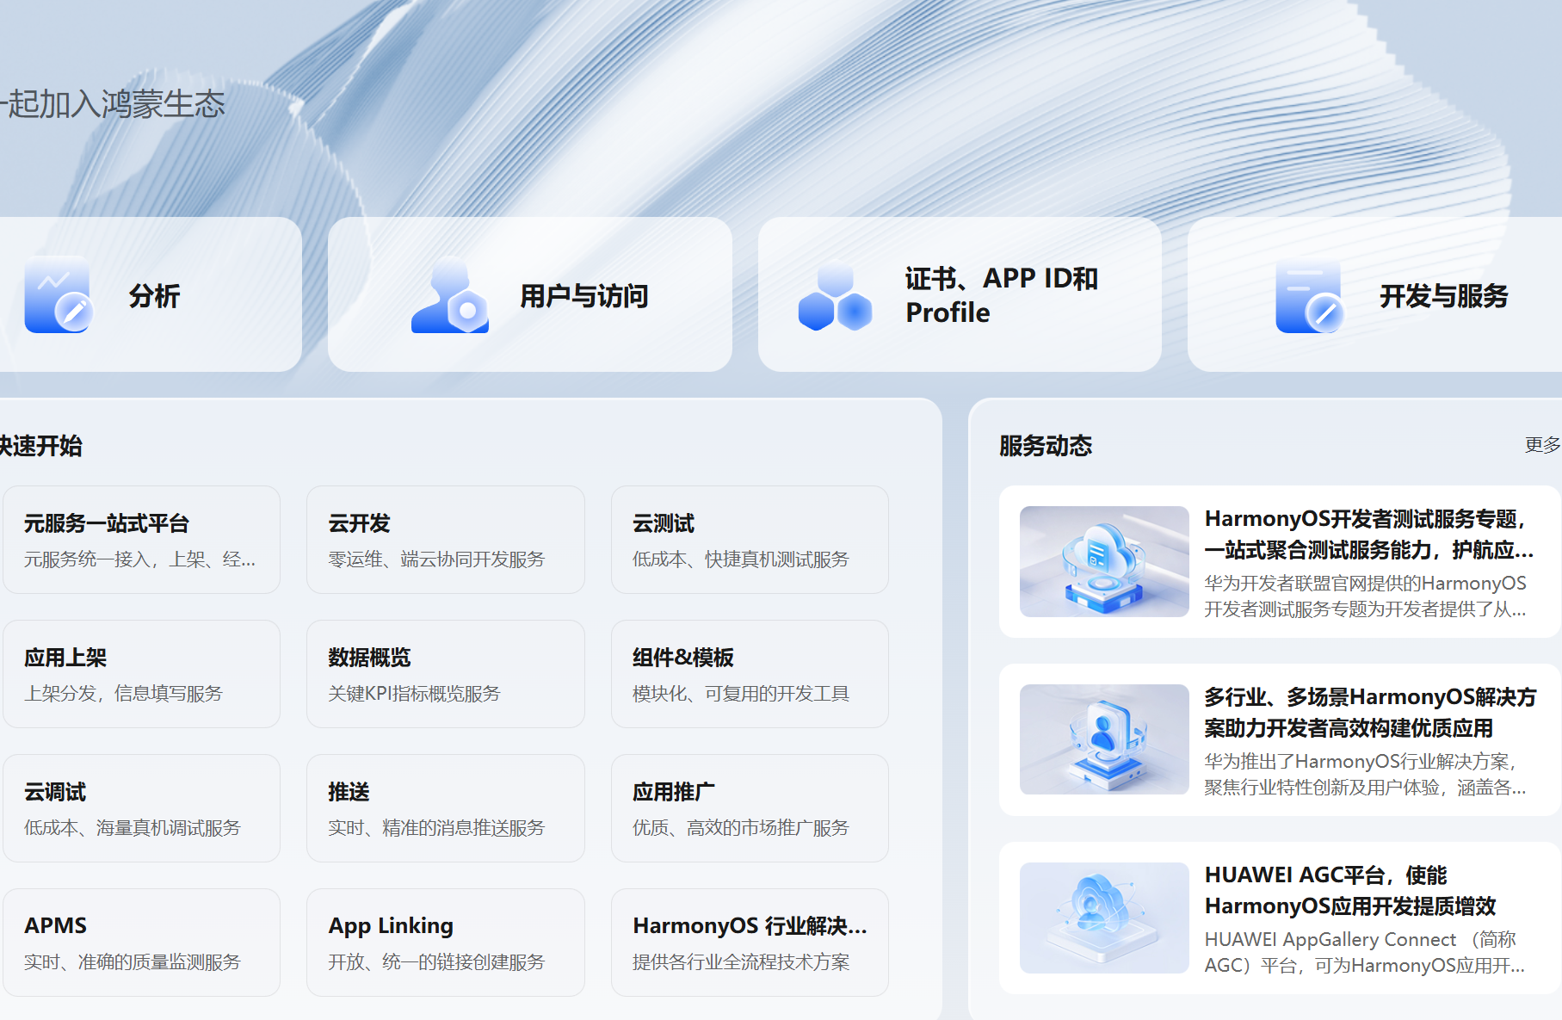This screenshot has width=1562, height=1020.
Task: Click 更多 link in 服务动态
Action: pos(1542,445)
